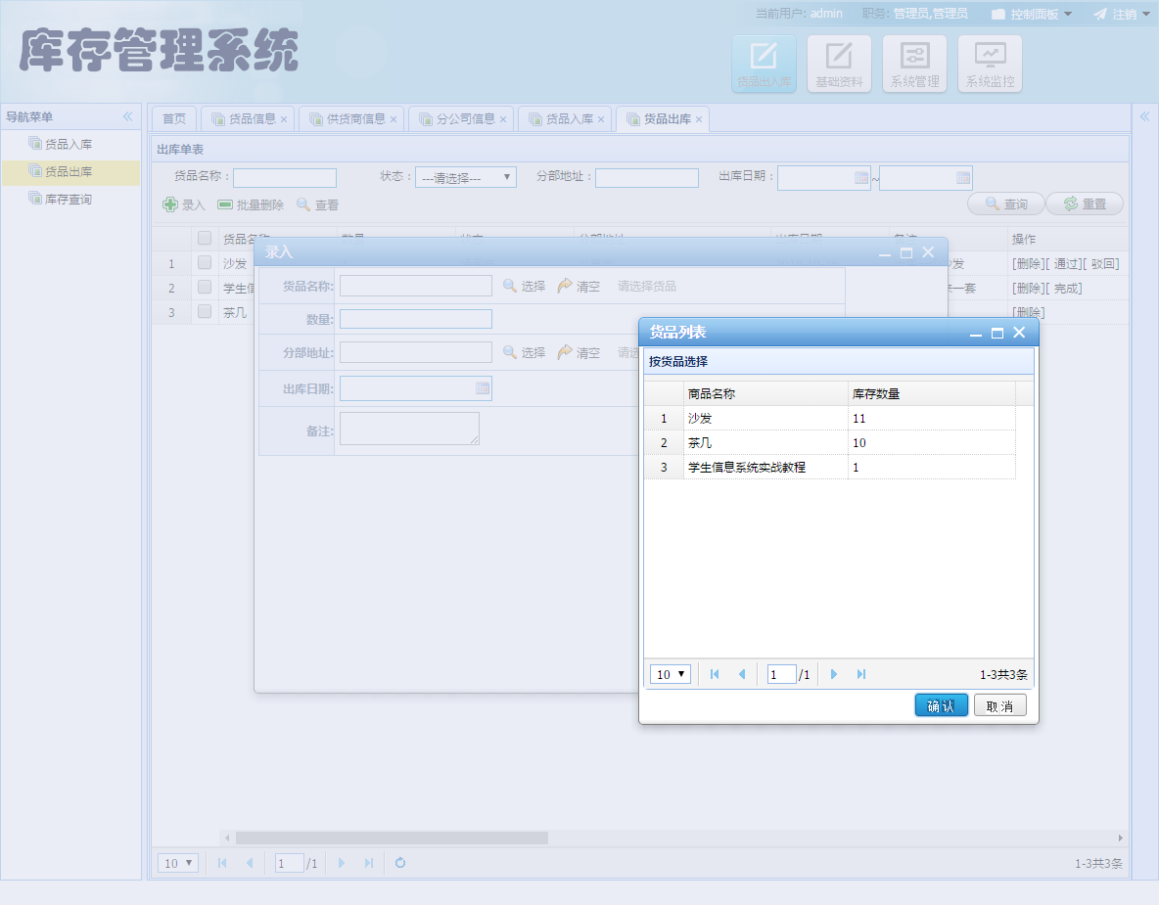Select 学生信息系统实战教程 row in 货品列表
Screen dimensions: 1159x905
coord(829,467)
